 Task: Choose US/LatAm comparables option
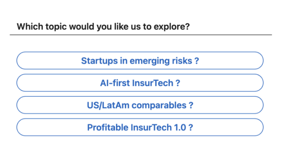(x=140, y=105)
